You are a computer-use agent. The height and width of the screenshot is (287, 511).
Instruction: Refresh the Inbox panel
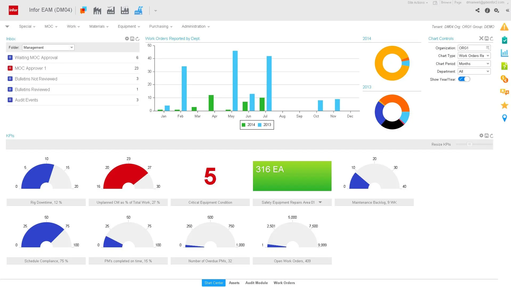tap(137, 39)
